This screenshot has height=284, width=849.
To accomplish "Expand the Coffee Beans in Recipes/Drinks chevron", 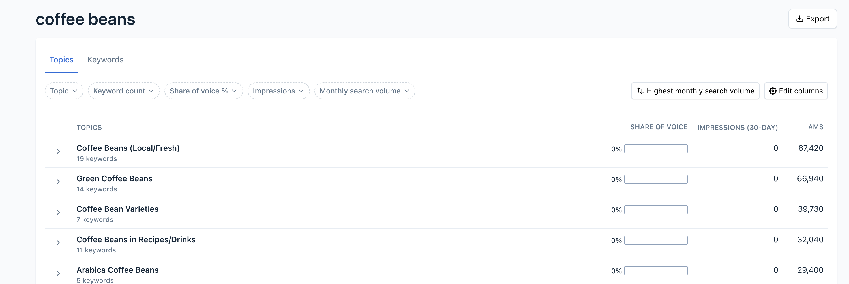I will tap(58, 243).
